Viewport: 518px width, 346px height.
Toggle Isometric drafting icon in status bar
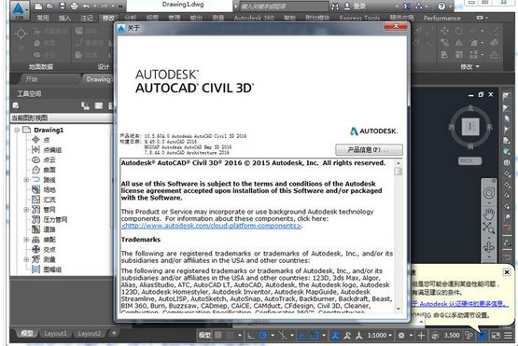tap(283, 336)
